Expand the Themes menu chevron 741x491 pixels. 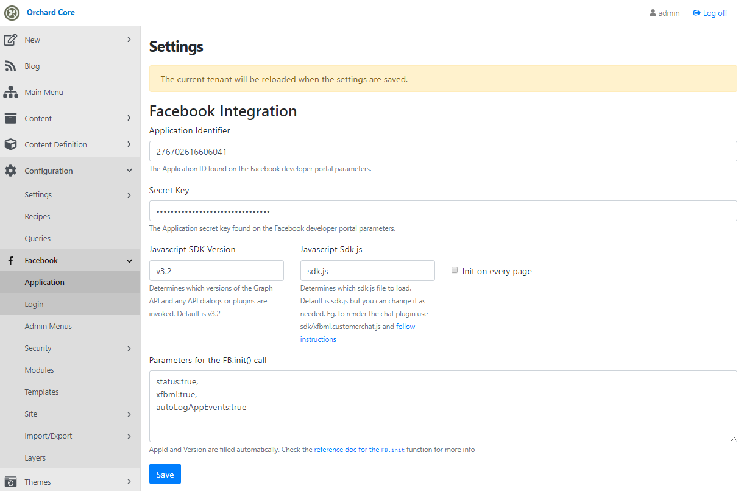click(x=129, y=481)
